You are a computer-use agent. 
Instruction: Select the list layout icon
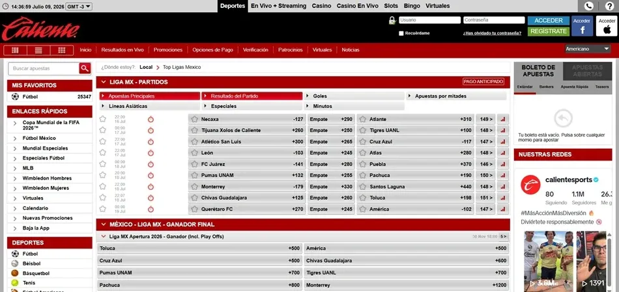(38, 50)
